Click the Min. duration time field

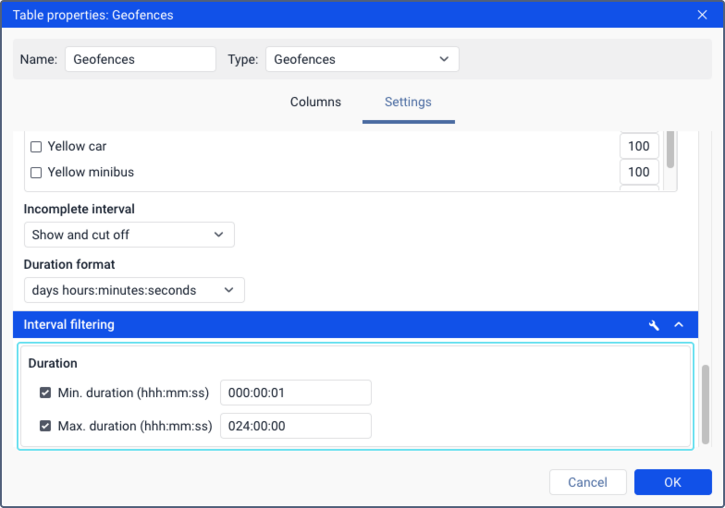pos(296,393)
